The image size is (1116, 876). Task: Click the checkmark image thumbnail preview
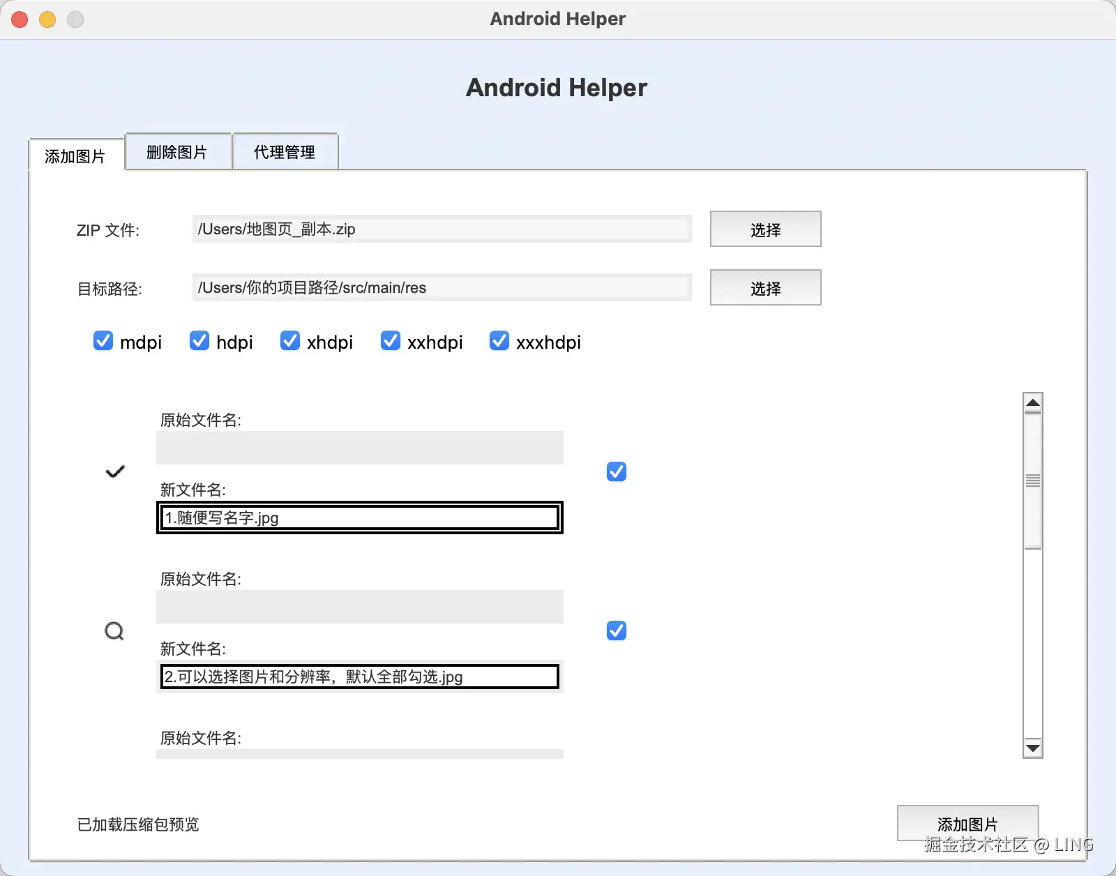point(115,472)
